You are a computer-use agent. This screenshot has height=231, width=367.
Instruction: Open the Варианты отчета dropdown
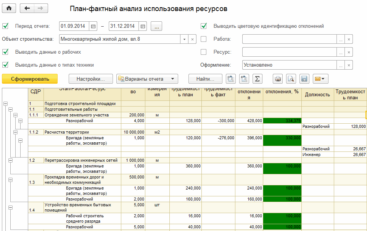(x=147, y=79)
